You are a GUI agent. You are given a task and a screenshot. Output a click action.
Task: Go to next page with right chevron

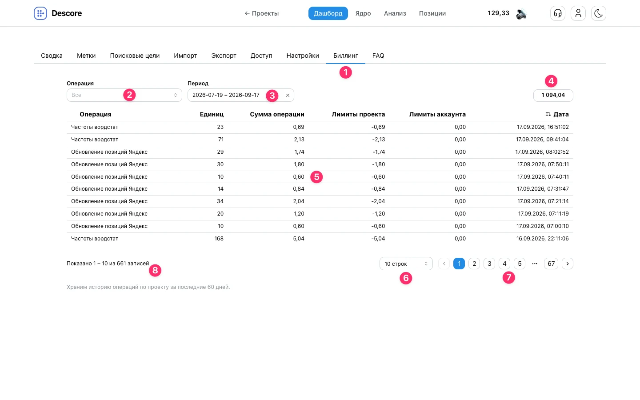pos(568,264)
